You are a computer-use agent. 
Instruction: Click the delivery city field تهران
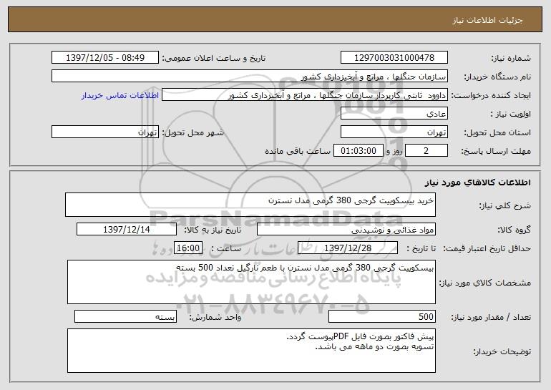pyautogui.click(x=105, y=132)
